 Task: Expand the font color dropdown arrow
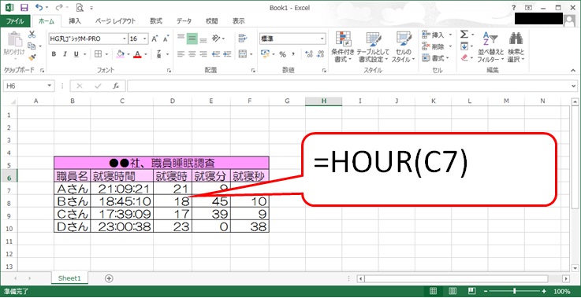tap(146, 54)
